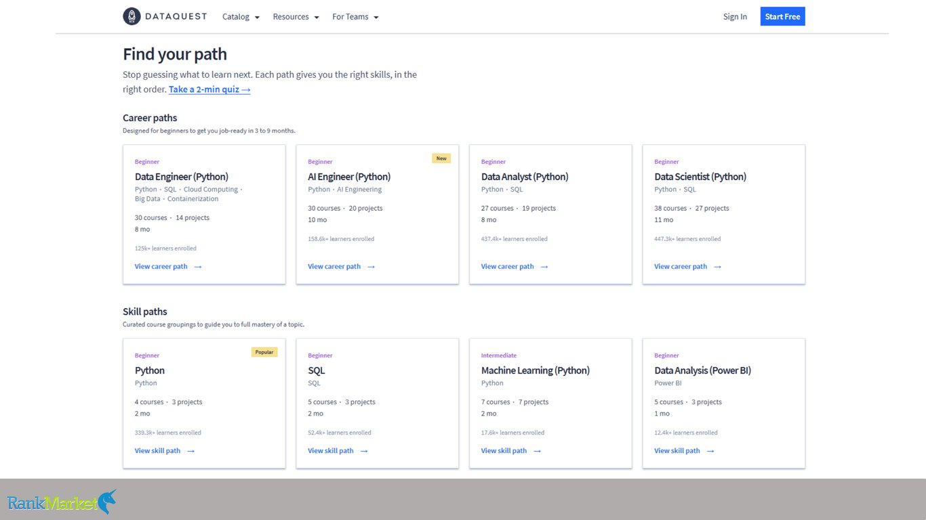Select the Machine Learning (Python) title
Viewport: 926px width, 520px height.
coord(536,370)
